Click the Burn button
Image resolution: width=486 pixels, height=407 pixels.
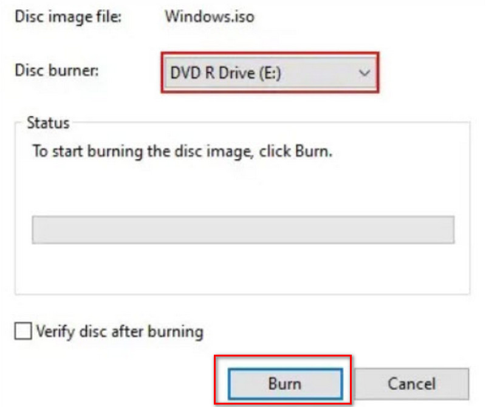284,383
